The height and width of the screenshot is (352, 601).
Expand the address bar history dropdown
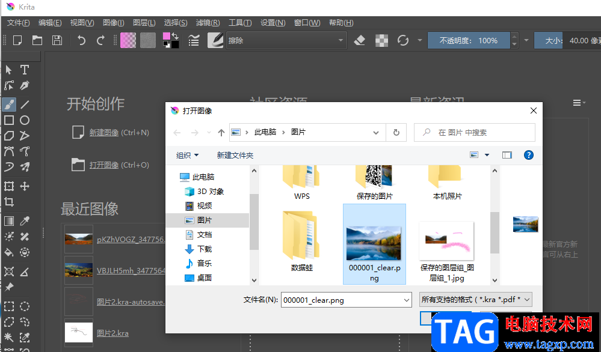click(376, 132)
